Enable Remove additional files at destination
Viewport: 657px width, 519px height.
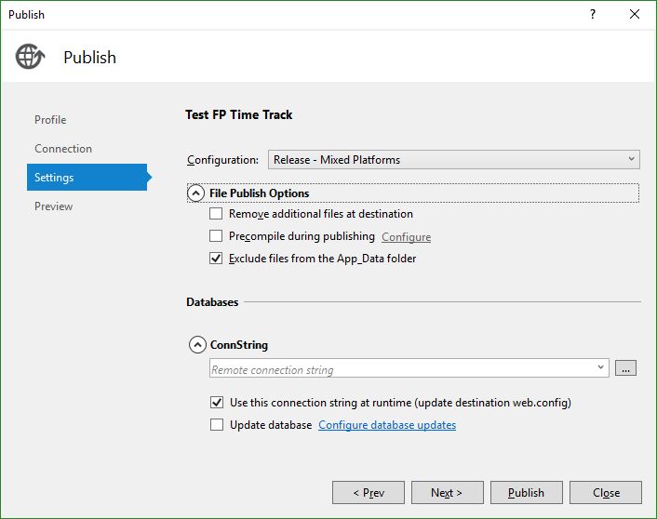[x=216, y=214]
